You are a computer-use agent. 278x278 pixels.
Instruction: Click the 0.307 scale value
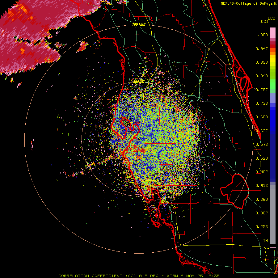point(262,213)
